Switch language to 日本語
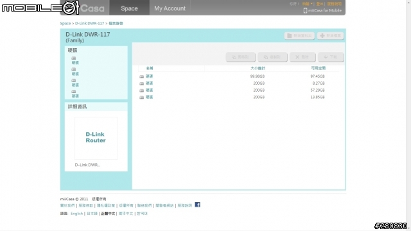This screenshot has height=231, width=411. [92, 214]
